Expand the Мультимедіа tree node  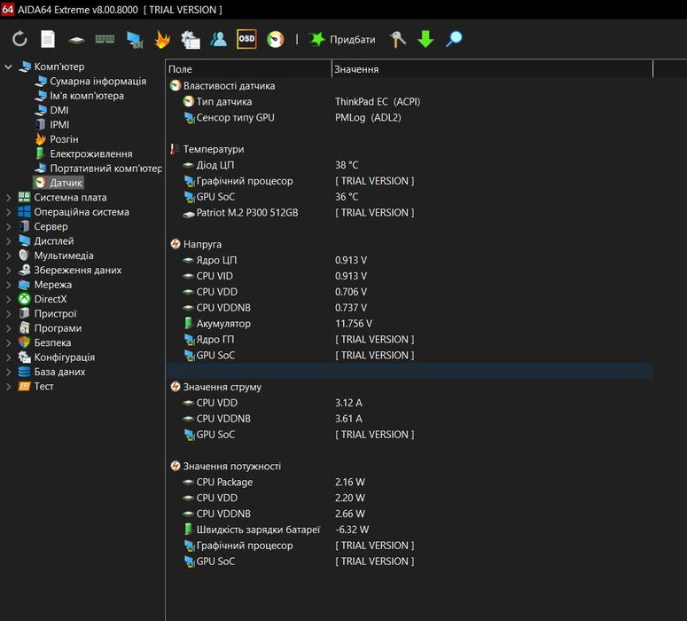(8, 255)
